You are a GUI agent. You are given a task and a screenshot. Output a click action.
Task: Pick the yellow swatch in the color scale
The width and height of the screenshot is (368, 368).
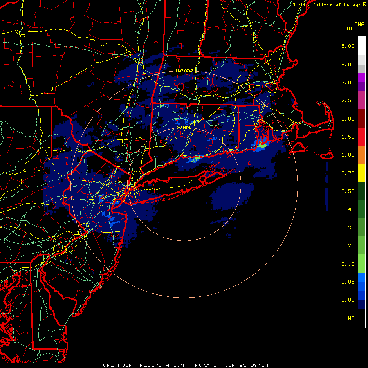pos(361,173)
